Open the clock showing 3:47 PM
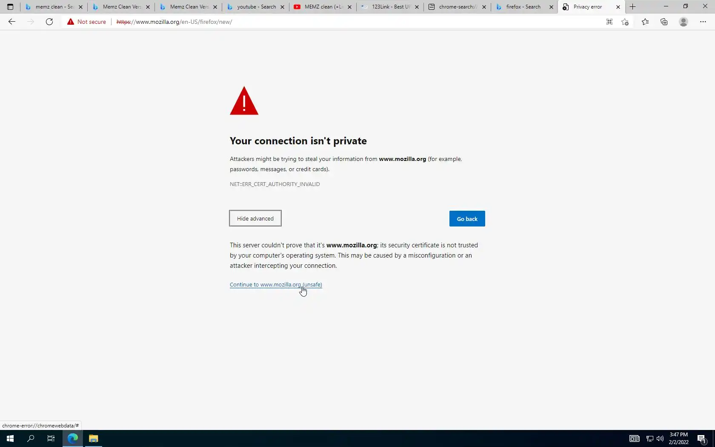The image size is (715, 447). click(x=678, y=438)
